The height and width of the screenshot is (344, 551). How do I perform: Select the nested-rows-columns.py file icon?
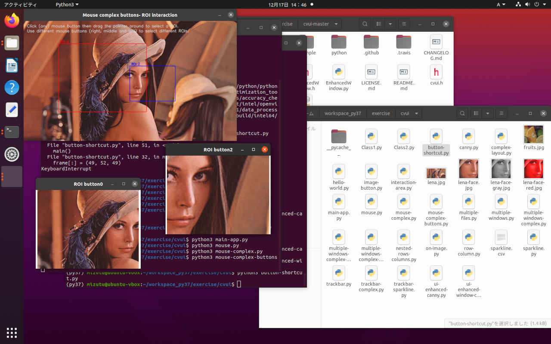[x=404, y=237]
